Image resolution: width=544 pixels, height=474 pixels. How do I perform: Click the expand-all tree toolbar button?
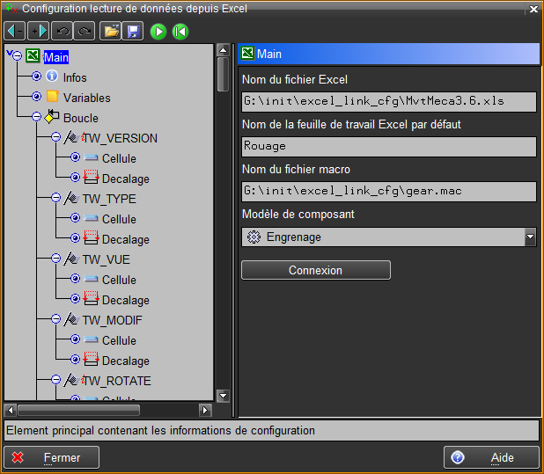tap(39, 32)
